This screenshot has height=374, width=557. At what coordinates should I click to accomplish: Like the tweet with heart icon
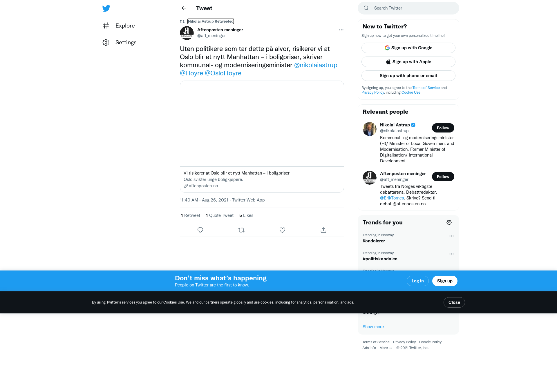pos(282,230)
